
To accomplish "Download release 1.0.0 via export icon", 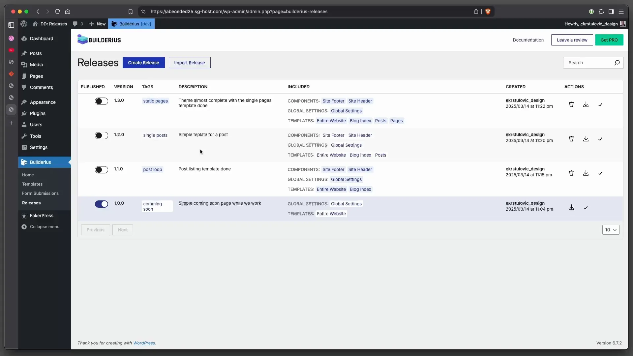I will pyautogui.click(x=571, y=207).
